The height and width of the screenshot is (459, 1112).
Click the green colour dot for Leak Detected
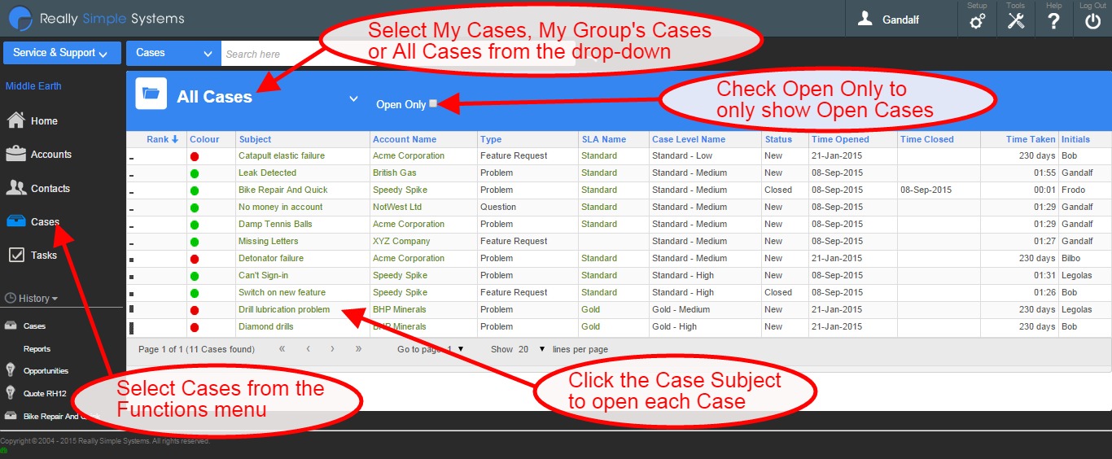click(x=195, y=173)
